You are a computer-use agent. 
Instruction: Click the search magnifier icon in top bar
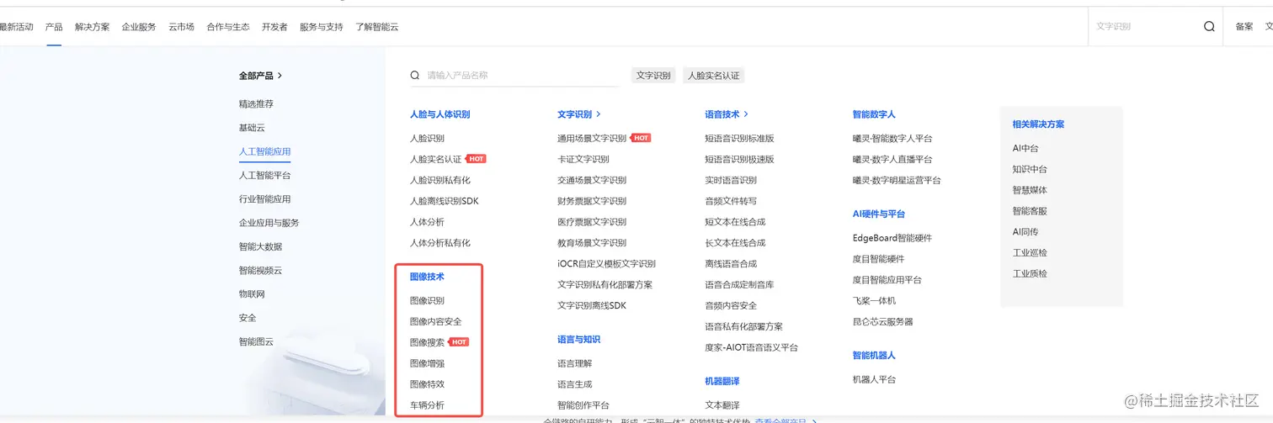[x=1209, y=27]
